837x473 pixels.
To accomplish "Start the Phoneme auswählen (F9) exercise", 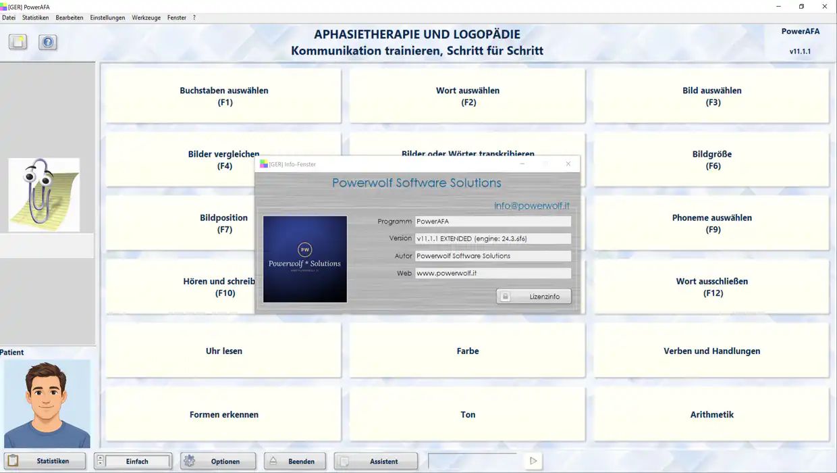I will [711, 224].
